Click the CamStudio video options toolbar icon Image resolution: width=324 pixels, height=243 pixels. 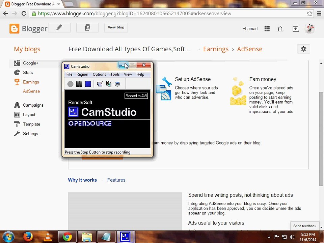(x=109, y=84)
